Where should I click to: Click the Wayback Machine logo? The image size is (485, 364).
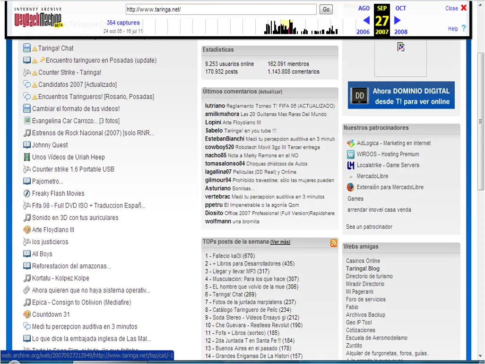tap(38, 18)
